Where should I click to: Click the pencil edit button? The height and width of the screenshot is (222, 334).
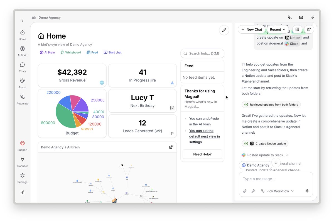coord(224,30)
